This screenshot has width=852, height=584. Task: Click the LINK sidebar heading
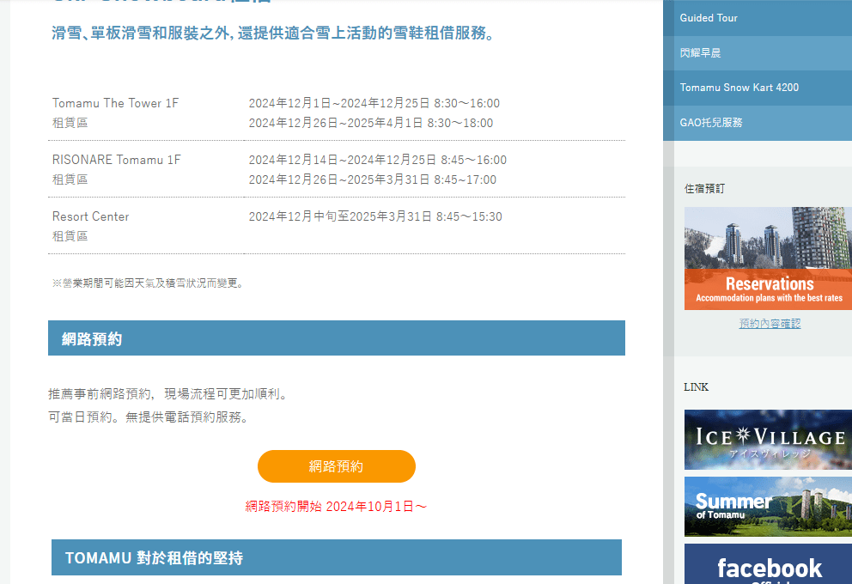coord(697,387)
